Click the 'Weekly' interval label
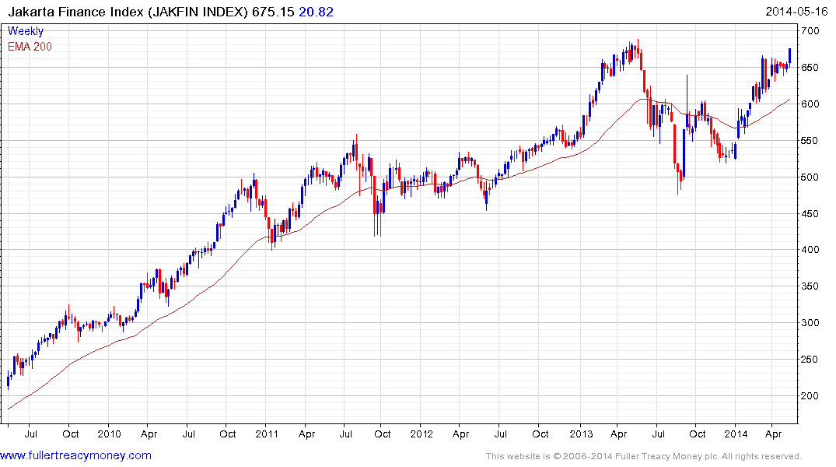Viewport: 836px width, 467px height. (26, 31)
